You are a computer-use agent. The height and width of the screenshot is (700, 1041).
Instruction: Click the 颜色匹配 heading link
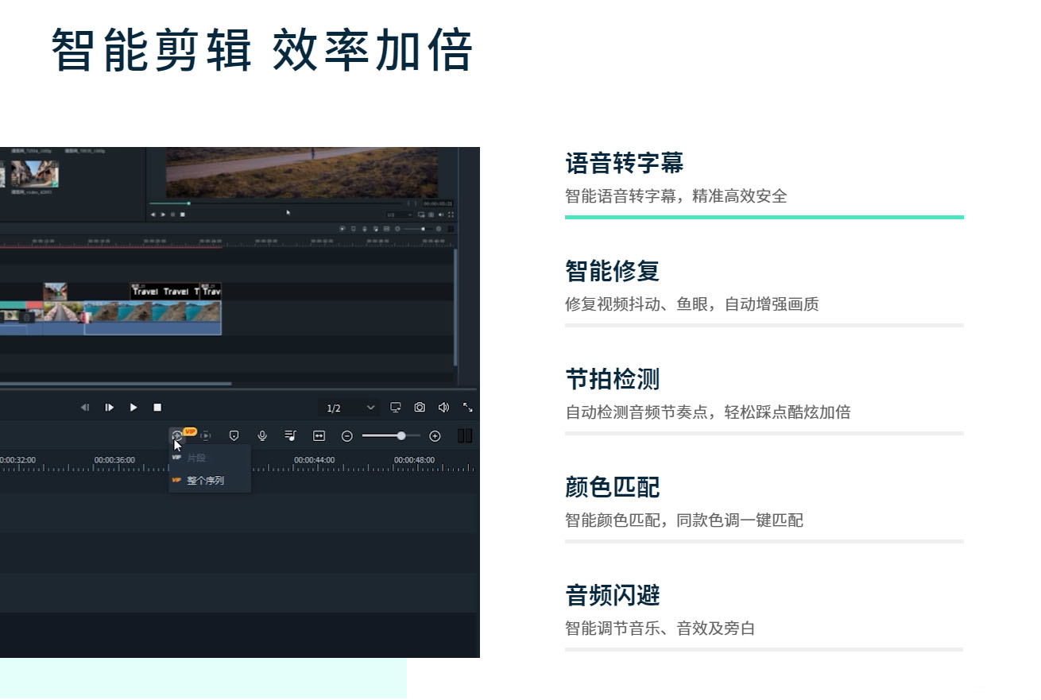613,488
